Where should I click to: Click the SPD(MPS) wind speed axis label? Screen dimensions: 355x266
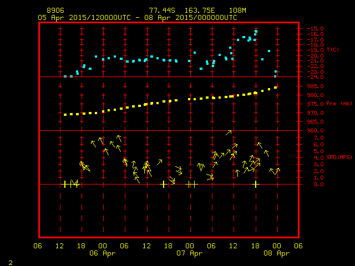click(339, 157)
